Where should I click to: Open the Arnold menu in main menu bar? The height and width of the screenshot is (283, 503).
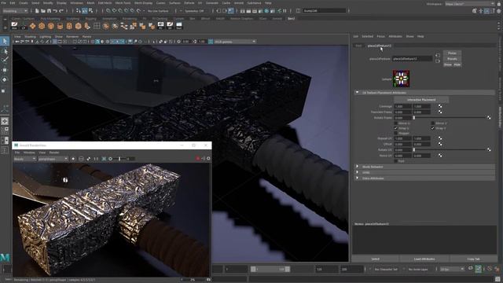(x=239, y=3)
